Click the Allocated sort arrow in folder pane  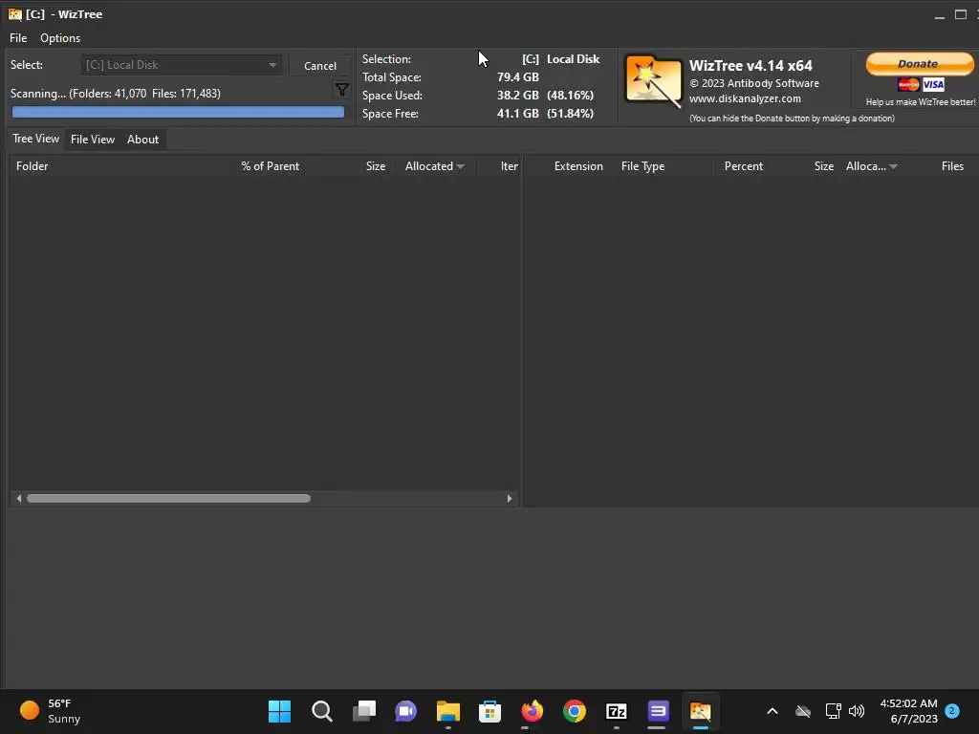click(x=460, y=166)
